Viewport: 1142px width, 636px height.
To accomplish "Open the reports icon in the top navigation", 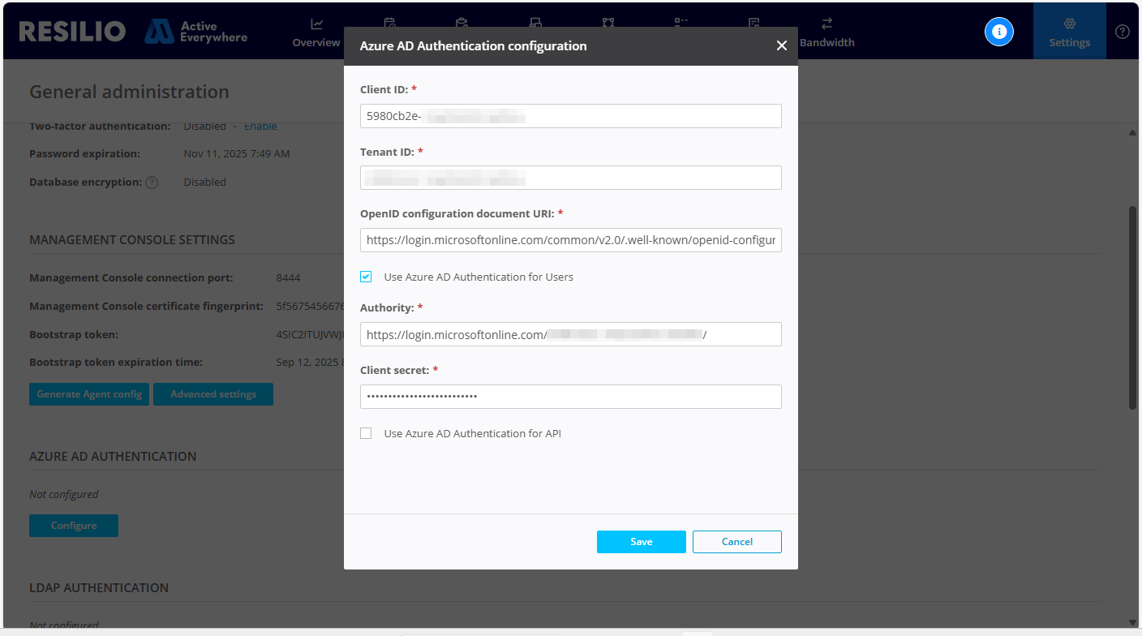I will pyautogui.click(x=753, y=24).
